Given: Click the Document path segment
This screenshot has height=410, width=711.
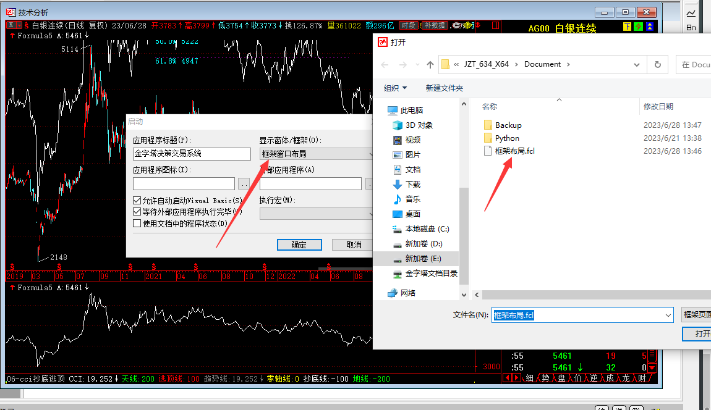Looking at the screenshot, I should coord(542,64).
